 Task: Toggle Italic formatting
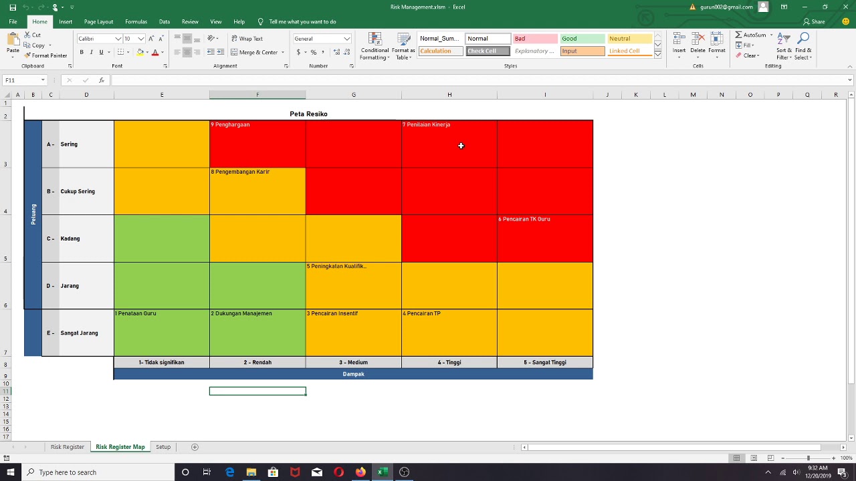click(92, 52)
